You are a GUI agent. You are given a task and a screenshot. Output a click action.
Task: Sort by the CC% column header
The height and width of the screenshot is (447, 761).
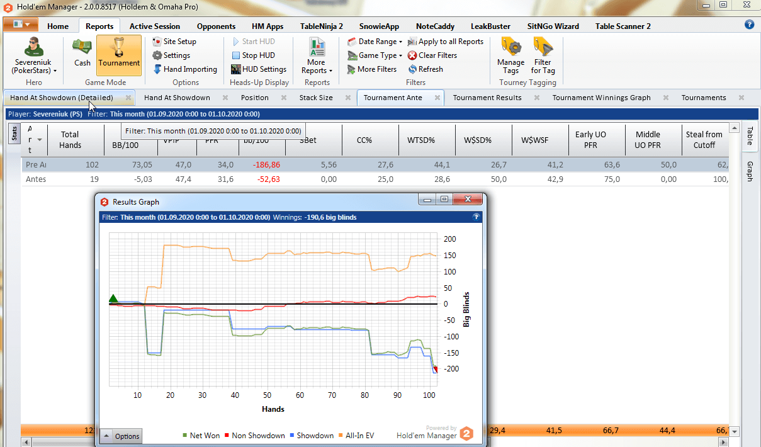click(370, 139)
